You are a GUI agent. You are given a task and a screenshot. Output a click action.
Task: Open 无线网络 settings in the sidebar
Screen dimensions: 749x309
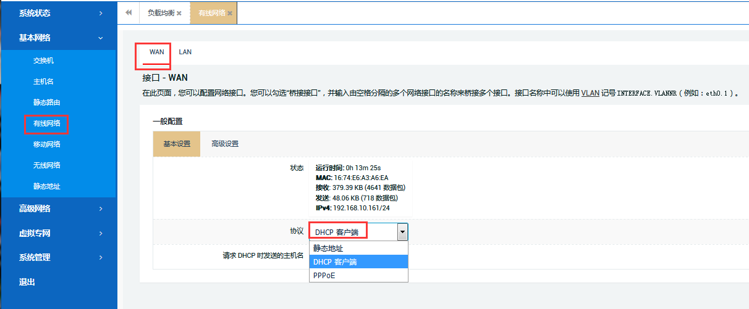(x=47, y=165)
